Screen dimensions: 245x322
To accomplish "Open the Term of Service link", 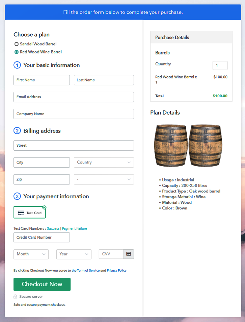I will (88, 271).
